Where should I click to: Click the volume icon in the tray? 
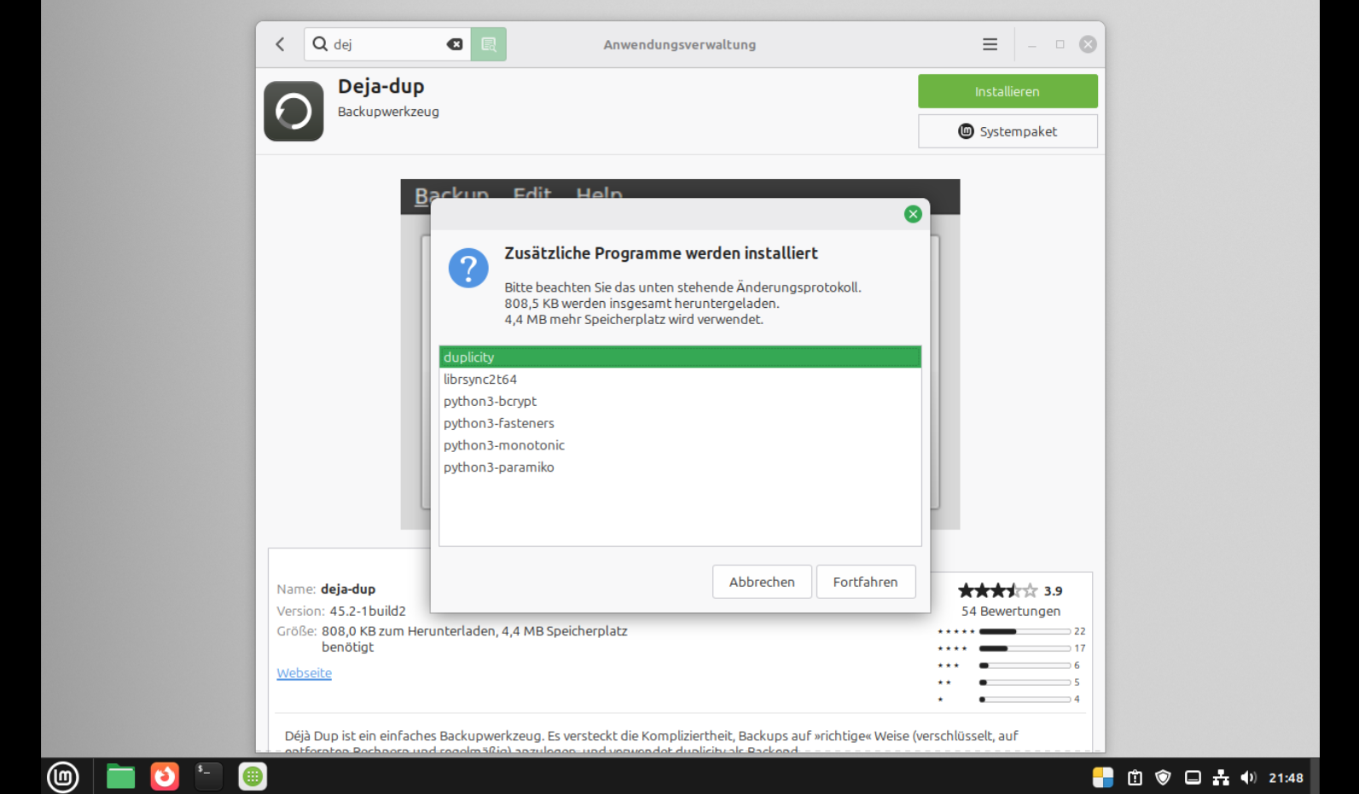tap(1248, 778)
